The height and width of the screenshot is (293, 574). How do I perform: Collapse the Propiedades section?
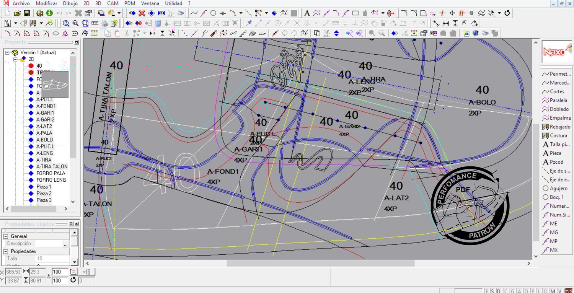click(6, 251)
